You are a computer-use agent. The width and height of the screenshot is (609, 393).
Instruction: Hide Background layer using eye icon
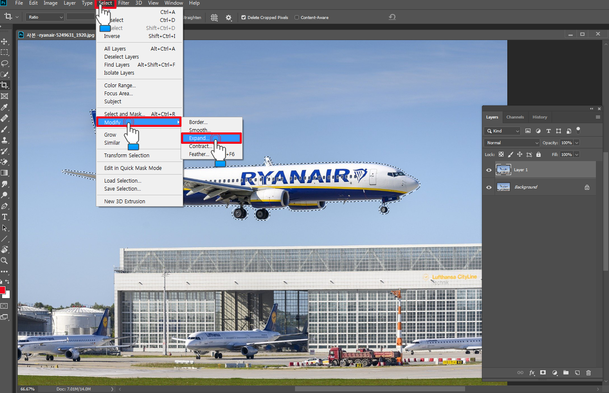[489, 187]
